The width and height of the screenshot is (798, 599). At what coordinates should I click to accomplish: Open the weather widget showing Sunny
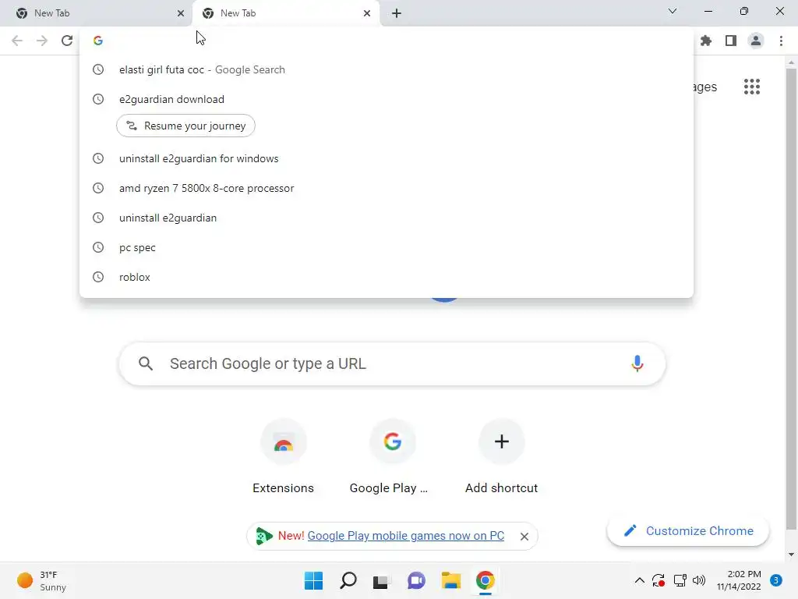tap(42, 580)
